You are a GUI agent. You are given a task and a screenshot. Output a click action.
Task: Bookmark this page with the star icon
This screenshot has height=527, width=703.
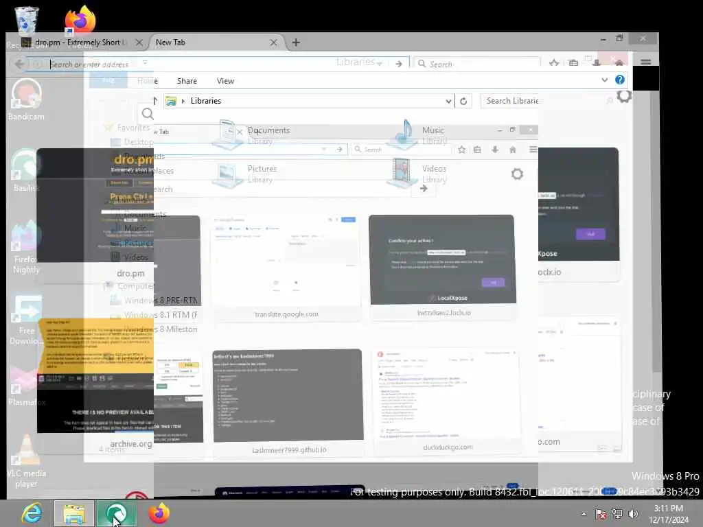coord(554,63)
